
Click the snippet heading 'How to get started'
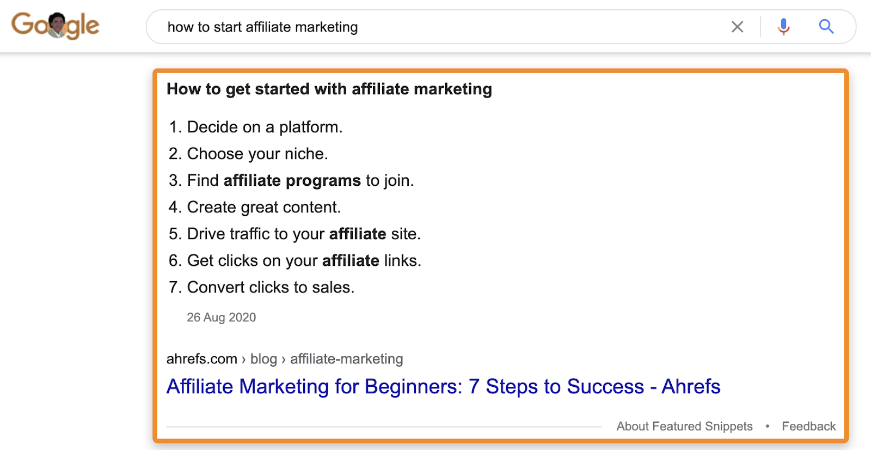tap(329, 89)
